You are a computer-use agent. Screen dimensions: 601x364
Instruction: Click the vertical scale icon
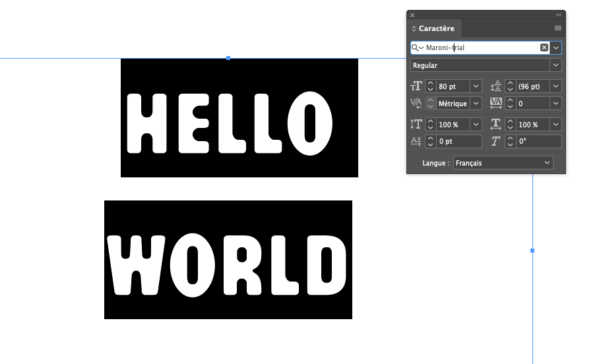click(x=416, y=125)
